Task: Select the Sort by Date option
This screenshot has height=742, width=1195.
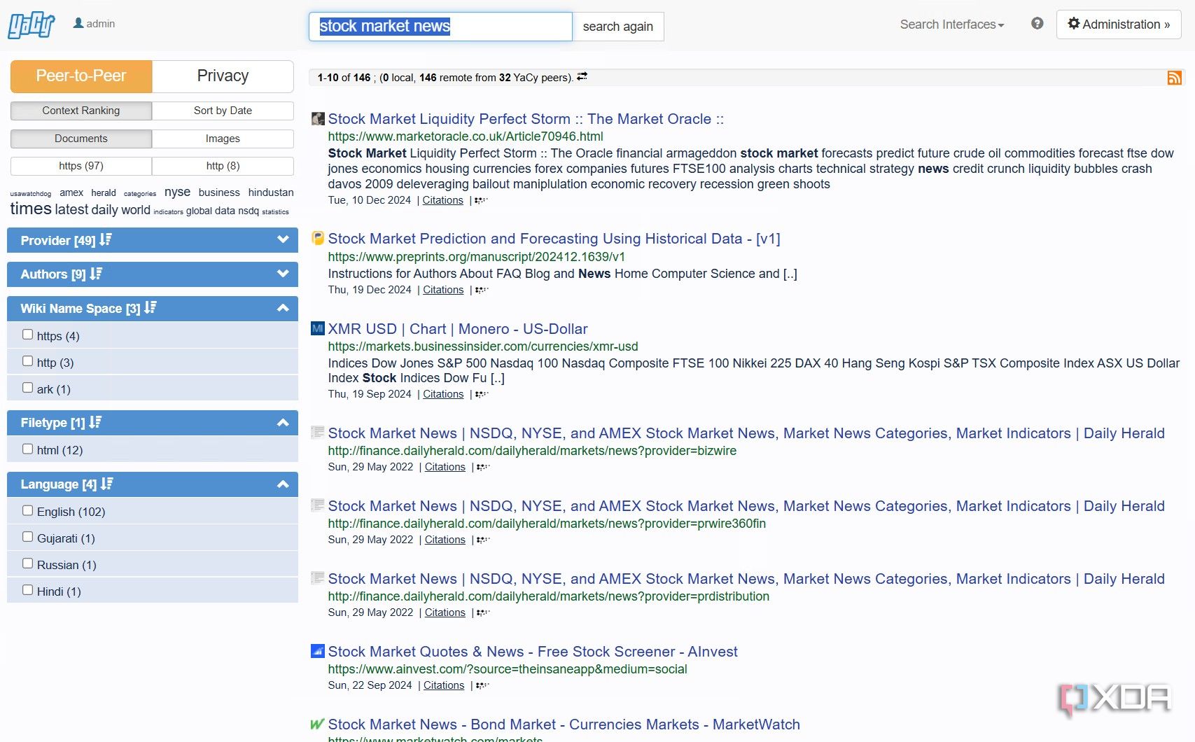Action: [223, 111]
